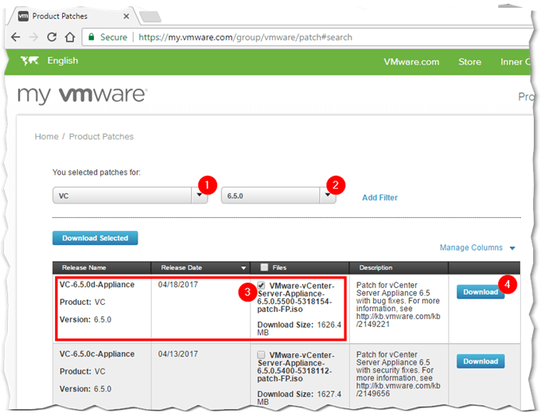
Task: Click the 04/13/2017 release date
Action: click(x=178, y=354)
